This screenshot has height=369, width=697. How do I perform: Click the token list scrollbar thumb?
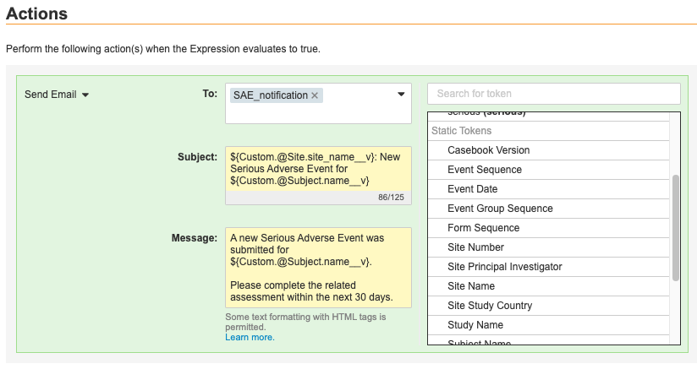click(675, 226)
